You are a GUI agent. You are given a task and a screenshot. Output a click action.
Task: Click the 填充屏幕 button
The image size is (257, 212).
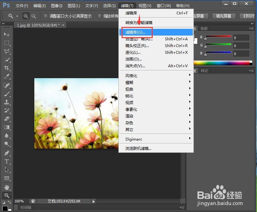click(224, 16)
